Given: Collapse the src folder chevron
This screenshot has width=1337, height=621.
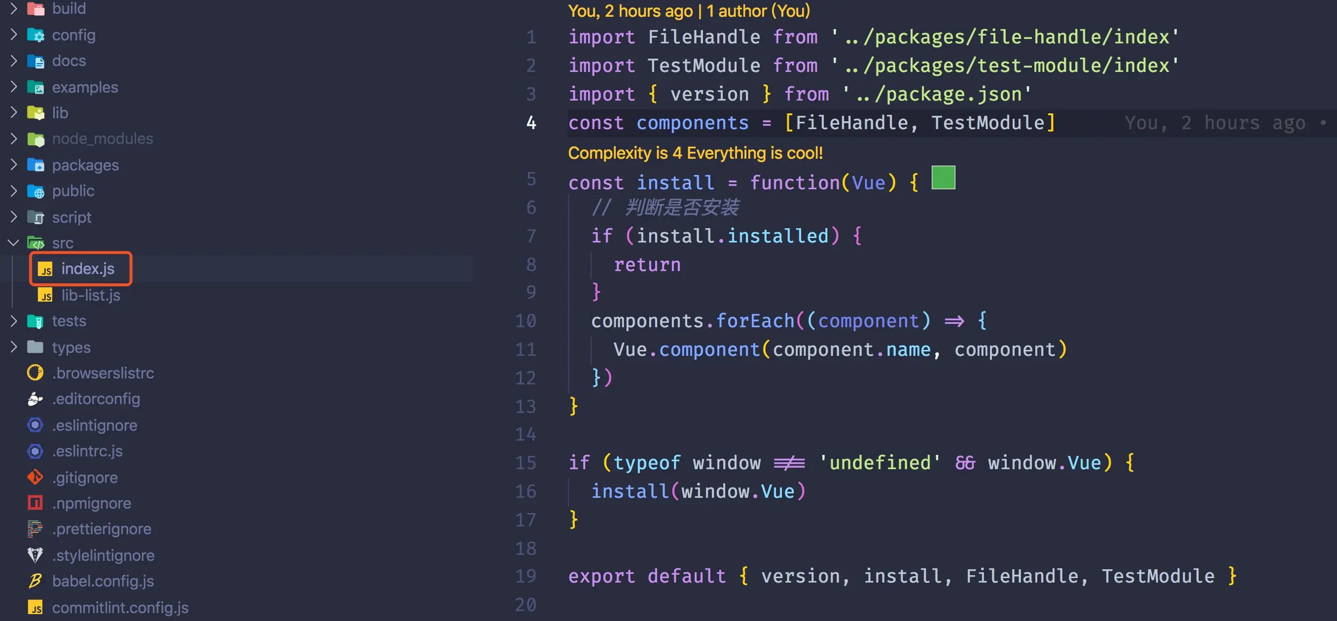Looking at the screenshot, I should pos(13,243).
